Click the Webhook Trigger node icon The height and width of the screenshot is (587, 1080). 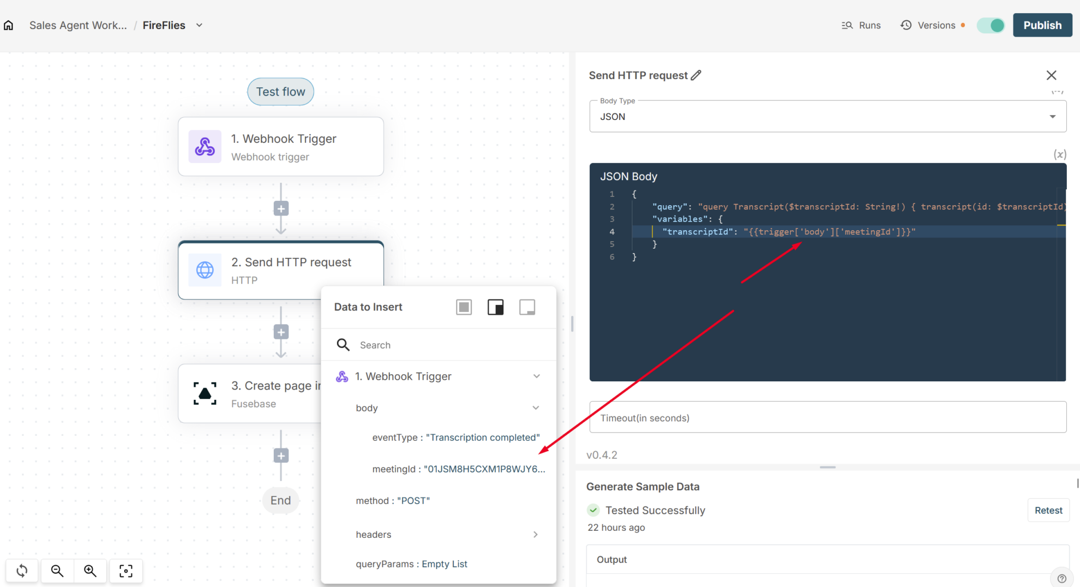tap(205, 146)
